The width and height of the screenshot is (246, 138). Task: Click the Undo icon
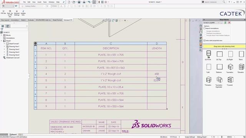click(x=89, y=2)
